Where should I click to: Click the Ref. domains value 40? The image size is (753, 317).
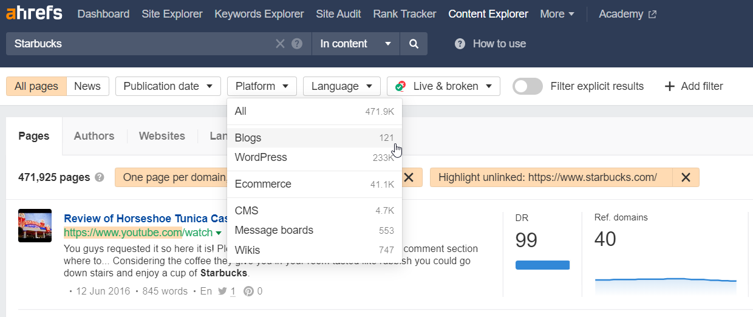605,239
